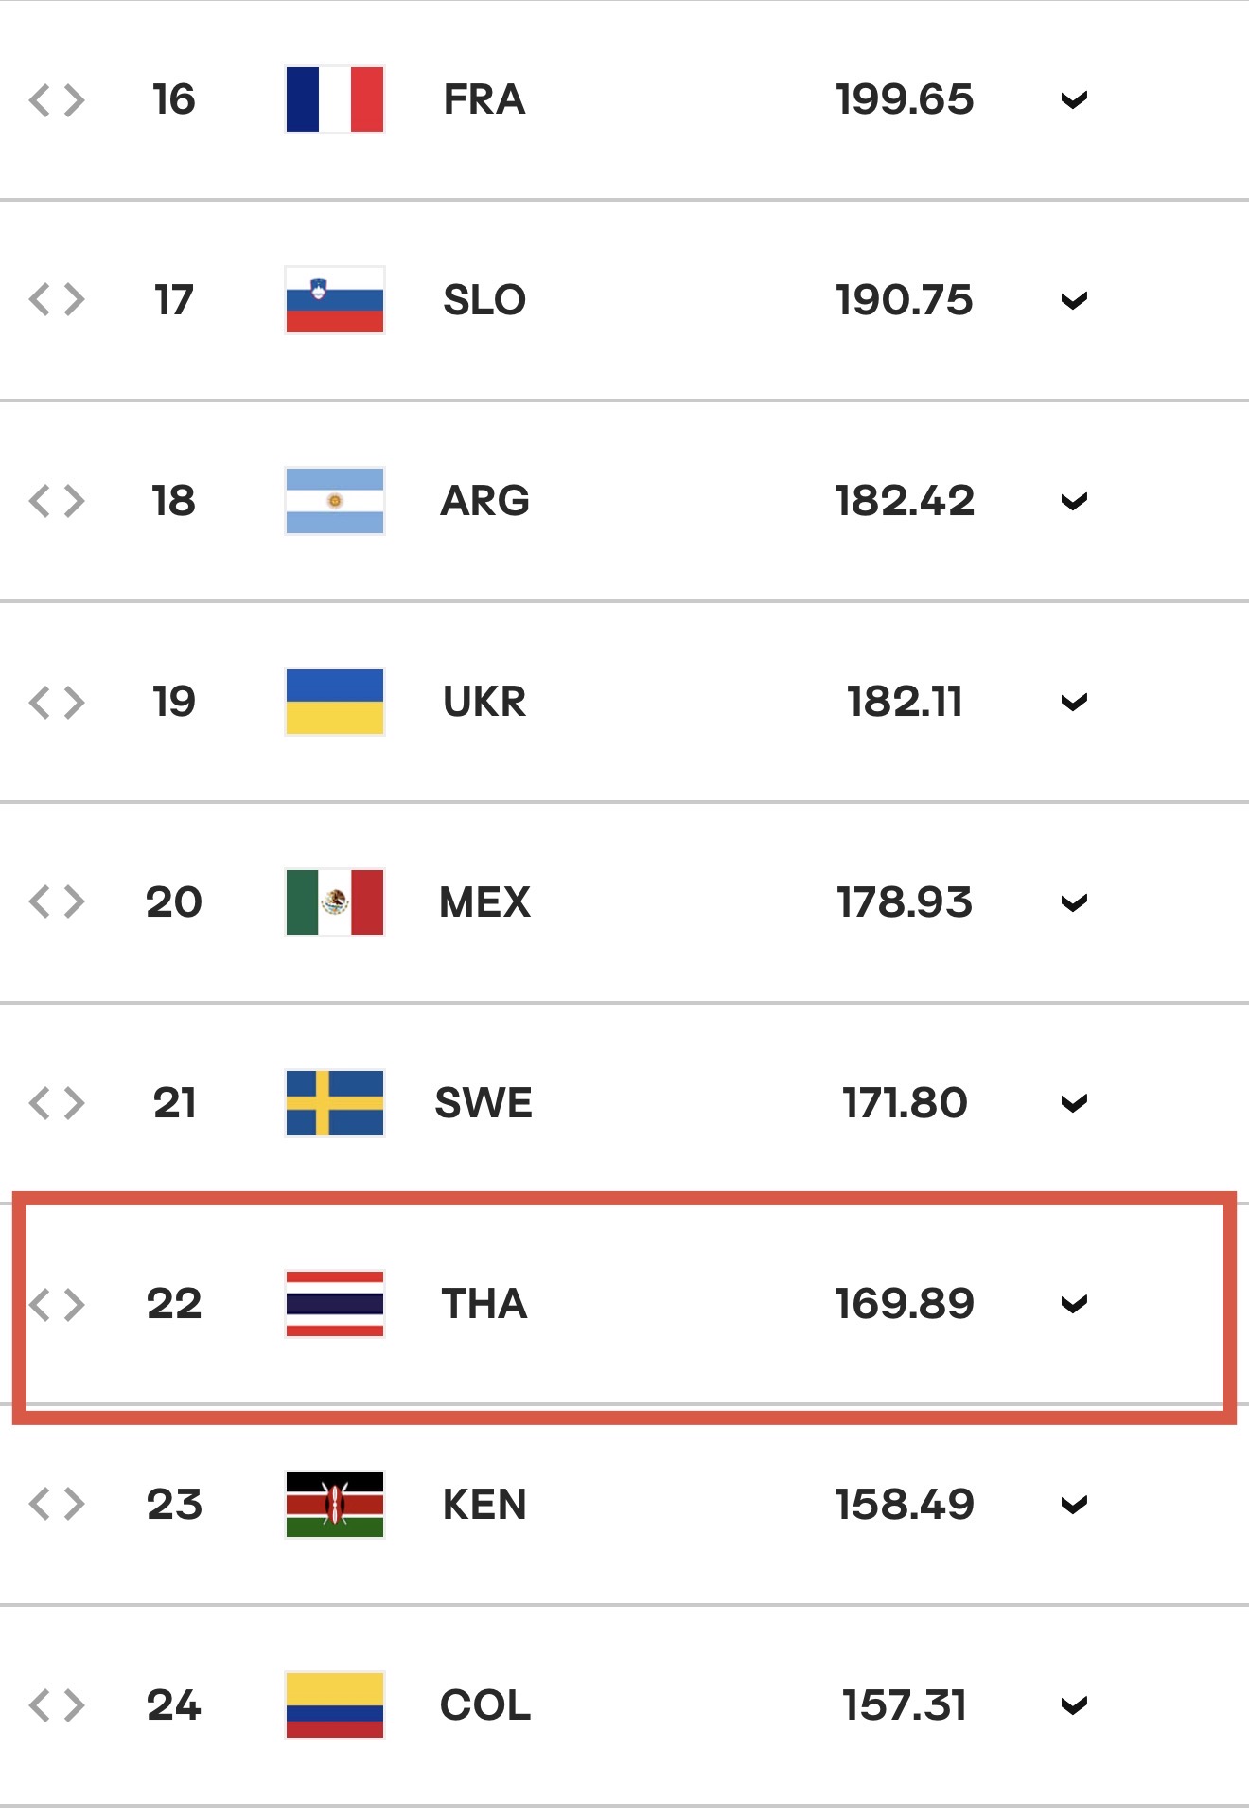
Task: Click the 169.89 points value
Action: 905,1304
